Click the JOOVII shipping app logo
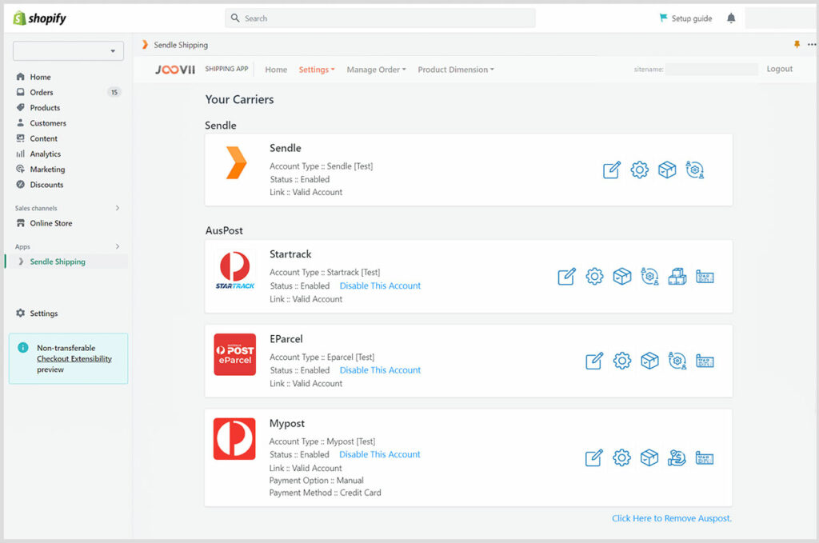 pyautogui.click(x=175, y=70)
